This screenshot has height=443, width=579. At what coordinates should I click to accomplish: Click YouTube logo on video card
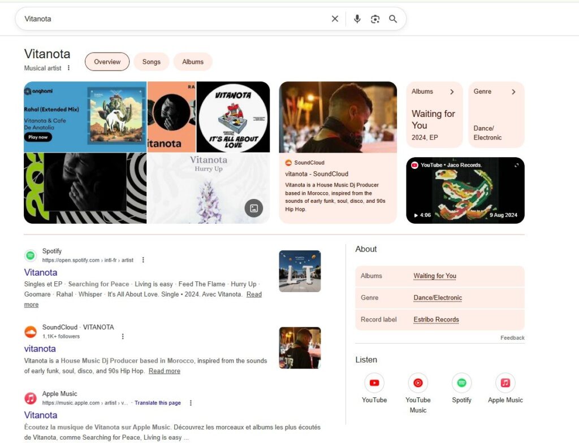[x=414, y=165]
